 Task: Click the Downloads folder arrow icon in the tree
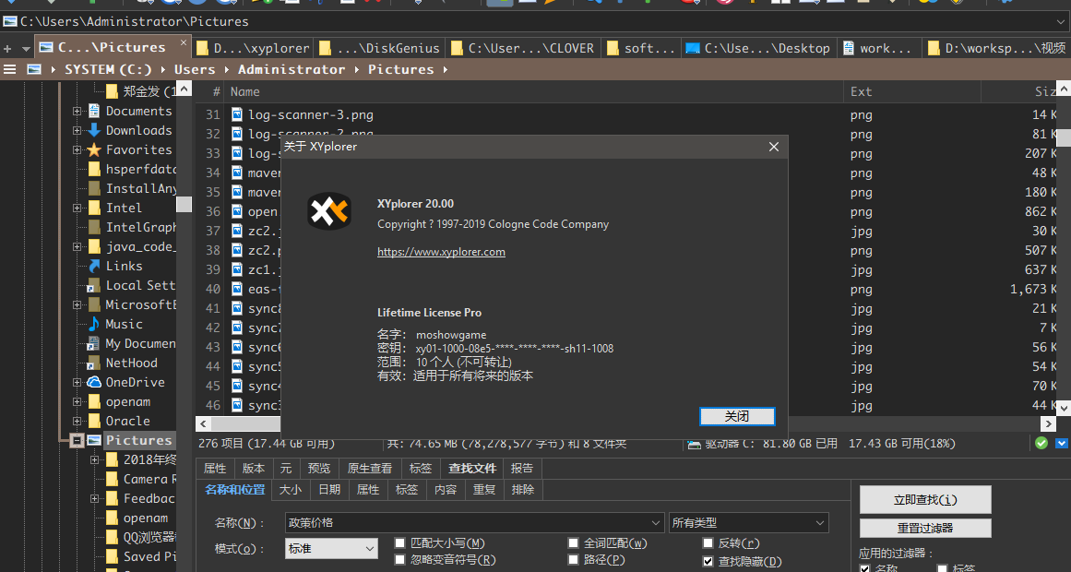94,130
